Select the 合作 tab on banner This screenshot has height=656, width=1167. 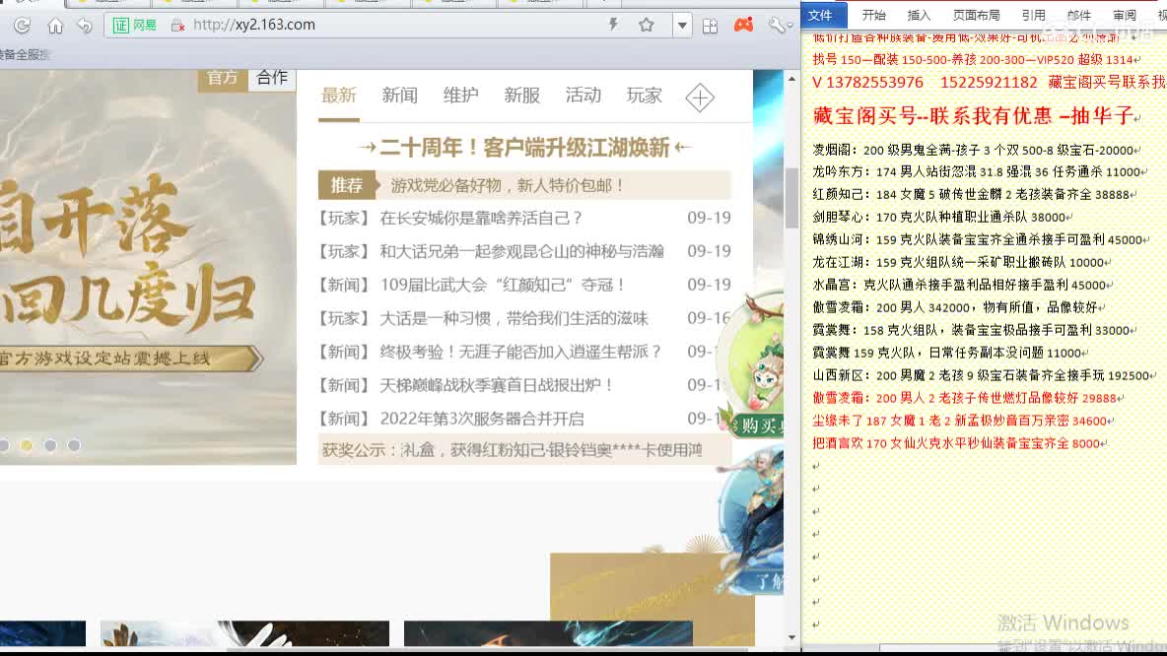pos(272,78)
